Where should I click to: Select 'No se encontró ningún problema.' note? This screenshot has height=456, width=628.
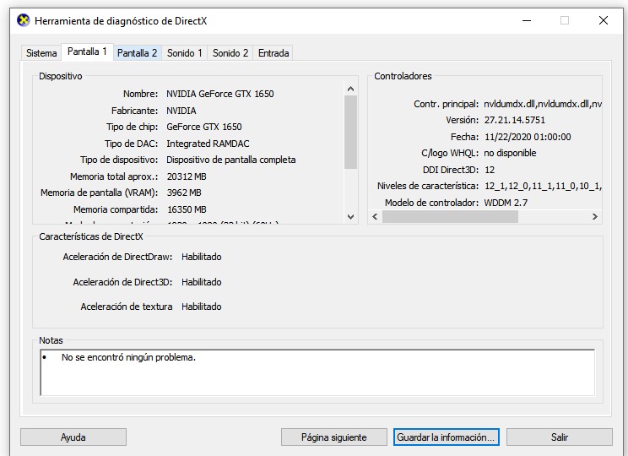(x=128, y=357)
